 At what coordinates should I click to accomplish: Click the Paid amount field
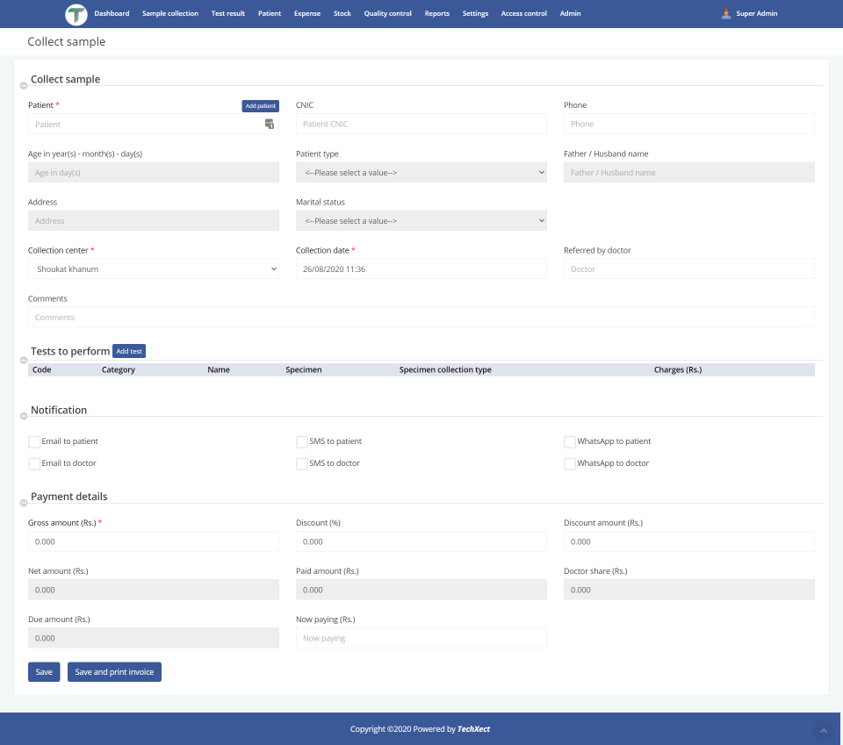pyautogui.click(x=421, y=591)
